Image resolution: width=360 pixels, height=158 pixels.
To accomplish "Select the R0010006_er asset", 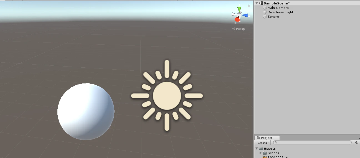I will [278, 157].
